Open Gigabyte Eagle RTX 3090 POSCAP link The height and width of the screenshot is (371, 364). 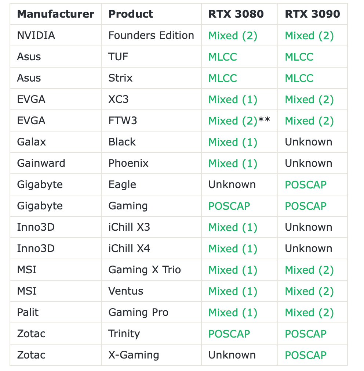(x=305, y=185)
